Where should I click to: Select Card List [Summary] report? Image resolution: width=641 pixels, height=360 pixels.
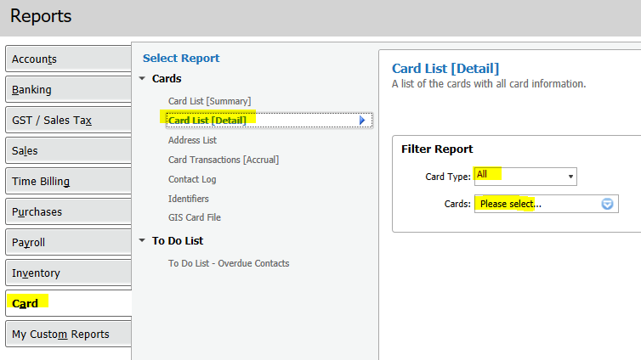pyautogui.click(x=209, y=101)
